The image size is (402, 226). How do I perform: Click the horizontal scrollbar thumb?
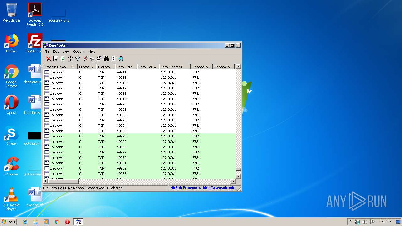coord(63,181)
